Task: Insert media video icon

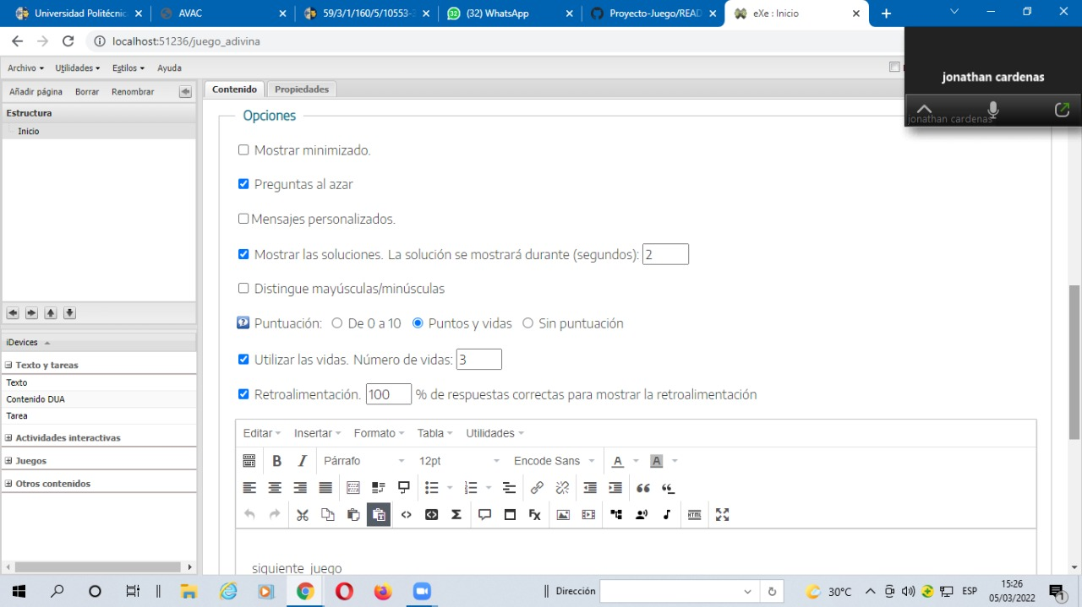Action: click(x=588, y=515)
